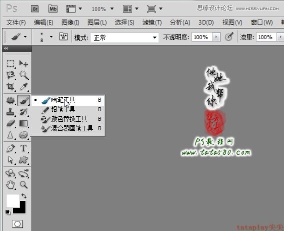Select the Spot Healing Brush tool
The width and height of the screenshot is (284, 231).
point(10,100)
